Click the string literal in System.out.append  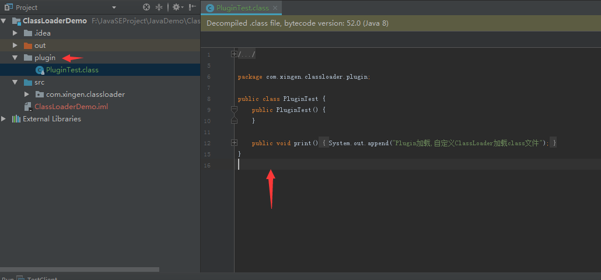467,143
